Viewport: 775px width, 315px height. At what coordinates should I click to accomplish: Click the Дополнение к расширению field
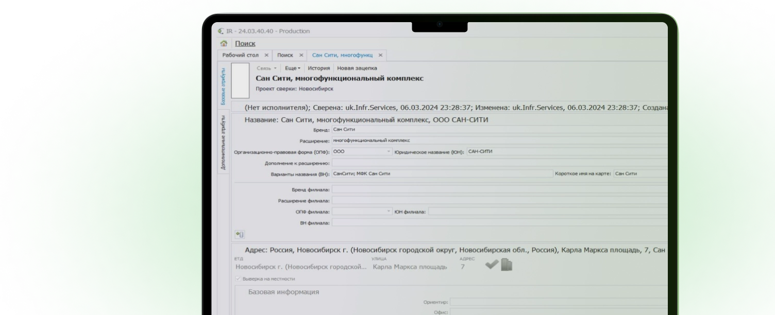pyautogui.click(x=500, y=163)
